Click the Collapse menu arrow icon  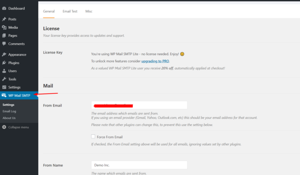4,127
